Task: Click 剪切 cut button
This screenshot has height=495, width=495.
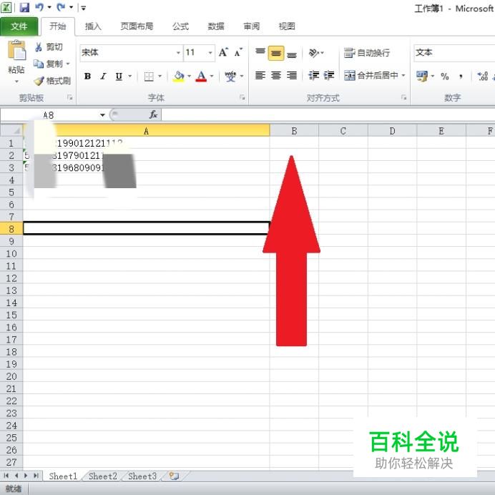Action: click(x=49, y=47)
